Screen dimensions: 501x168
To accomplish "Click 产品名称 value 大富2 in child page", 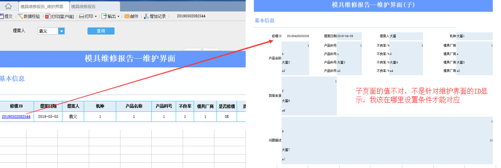I will [x=286, y=62].
